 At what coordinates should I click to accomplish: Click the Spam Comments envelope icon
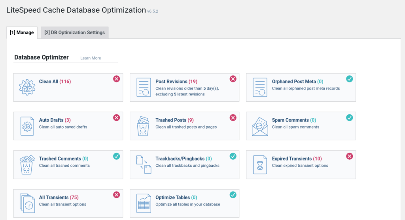pyautogui.click(x=260, y=127)
